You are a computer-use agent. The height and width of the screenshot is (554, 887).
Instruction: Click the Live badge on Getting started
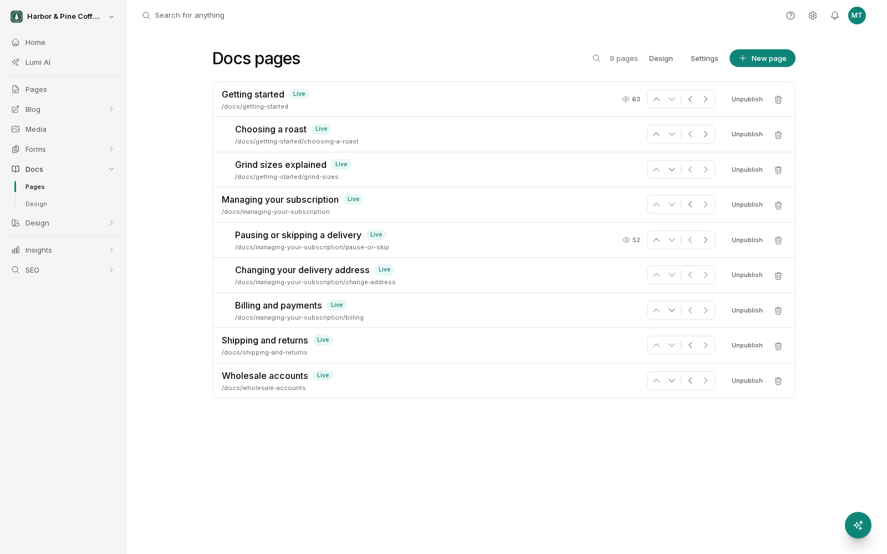[x=299, y=94]
